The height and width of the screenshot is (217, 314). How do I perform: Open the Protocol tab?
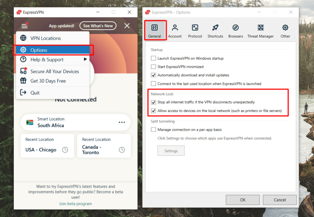(x=195, y=31)
